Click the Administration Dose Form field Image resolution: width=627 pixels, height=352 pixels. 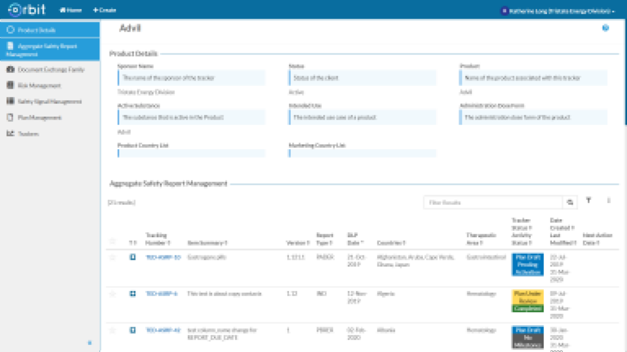click(x=533, y=117)
